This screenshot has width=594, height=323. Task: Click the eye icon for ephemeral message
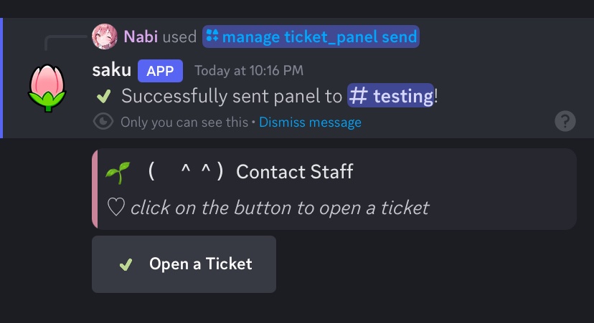pos(104,122)
